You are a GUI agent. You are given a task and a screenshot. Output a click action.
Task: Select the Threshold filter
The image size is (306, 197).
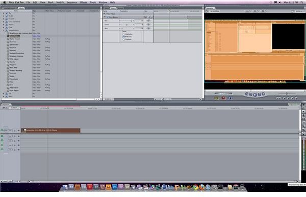tap(14, 79)
